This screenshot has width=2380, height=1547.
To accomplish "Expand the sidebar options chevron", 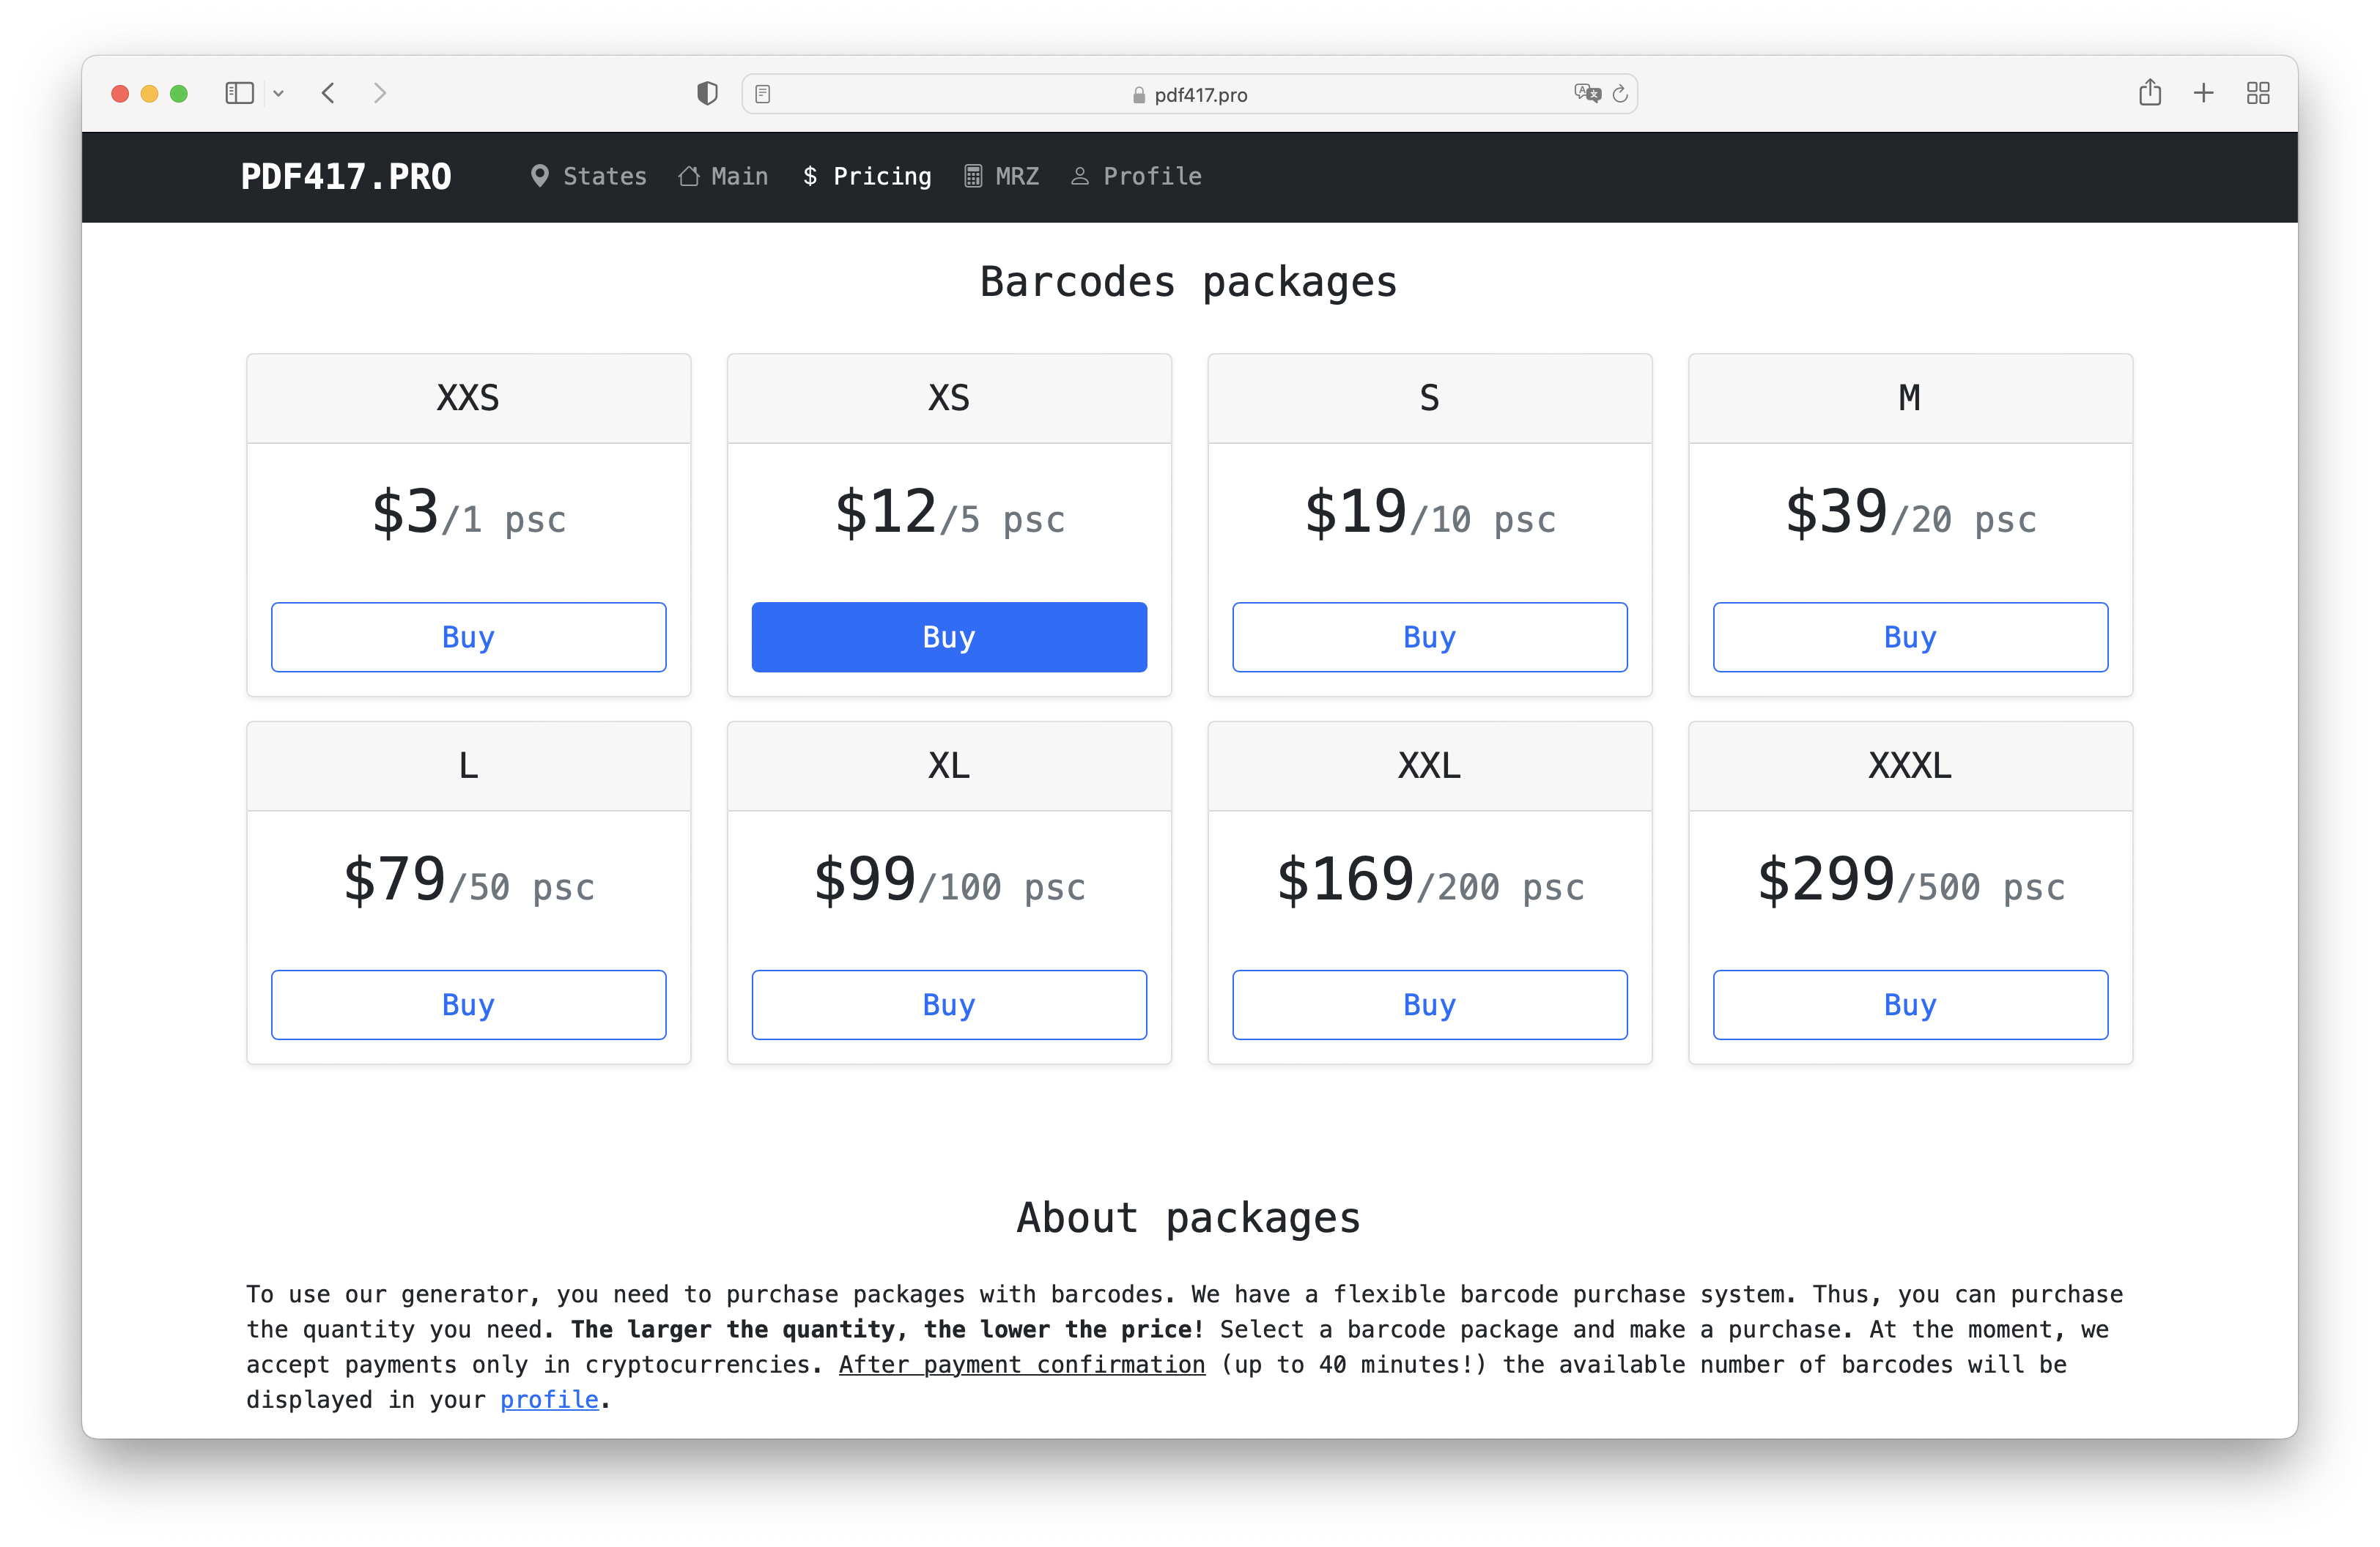I will (x=279, y=93).
